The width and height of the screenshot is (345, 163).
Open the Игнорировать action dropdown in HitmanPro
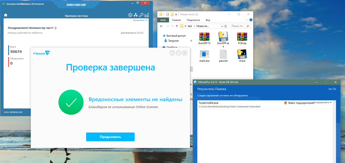point(323,102)
